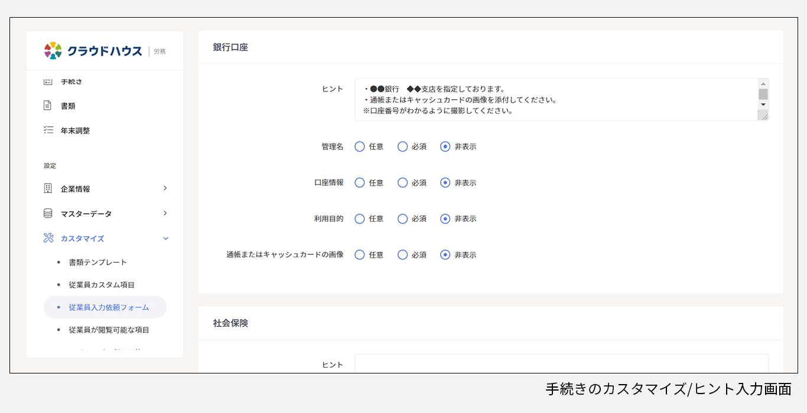Screen dimensions: 807x413
Task: Go to 従業員が閲覧可能な項目 page
Action: coord(109,330)
